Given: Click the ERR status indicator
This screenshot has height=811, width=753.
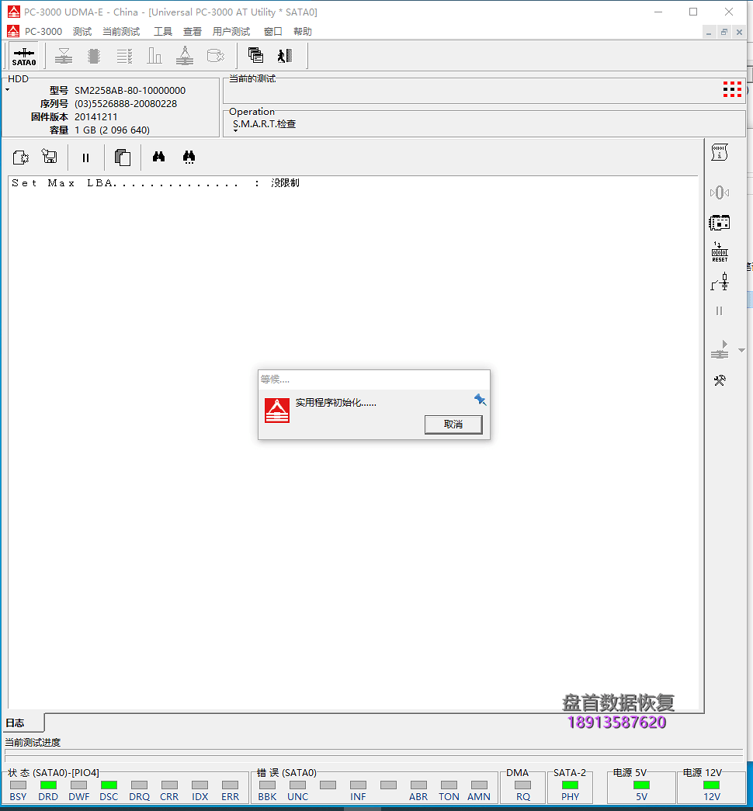Looking at the screenshot, I should click(231, 785).
